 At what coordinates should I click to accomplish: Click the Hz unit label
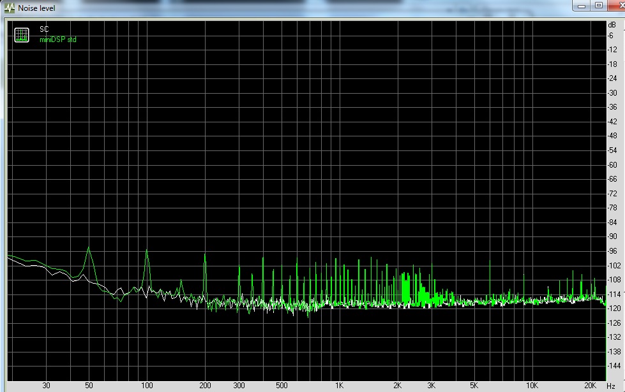[x=611, y=386]
